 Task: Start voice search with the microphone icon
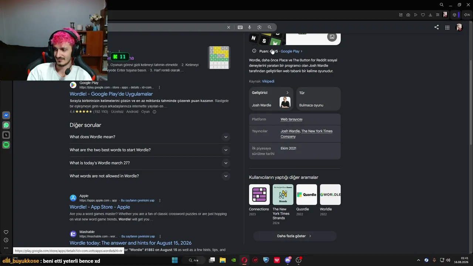249,27
